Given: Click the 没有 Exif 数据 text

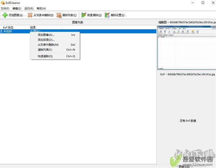Looking at the screenshot, I should (x=188, y=121).
